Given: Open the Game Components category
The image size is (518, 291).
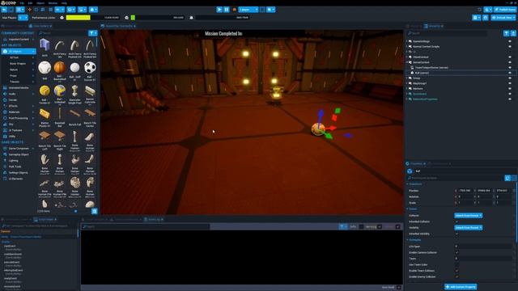Looking at the screenshot, I should point(19,149).
